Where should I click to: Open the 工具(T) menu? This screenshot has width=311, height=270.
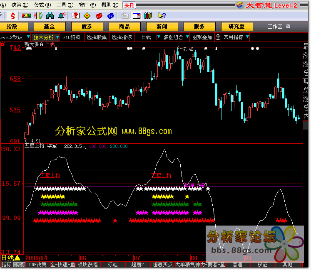coord(65,5)
